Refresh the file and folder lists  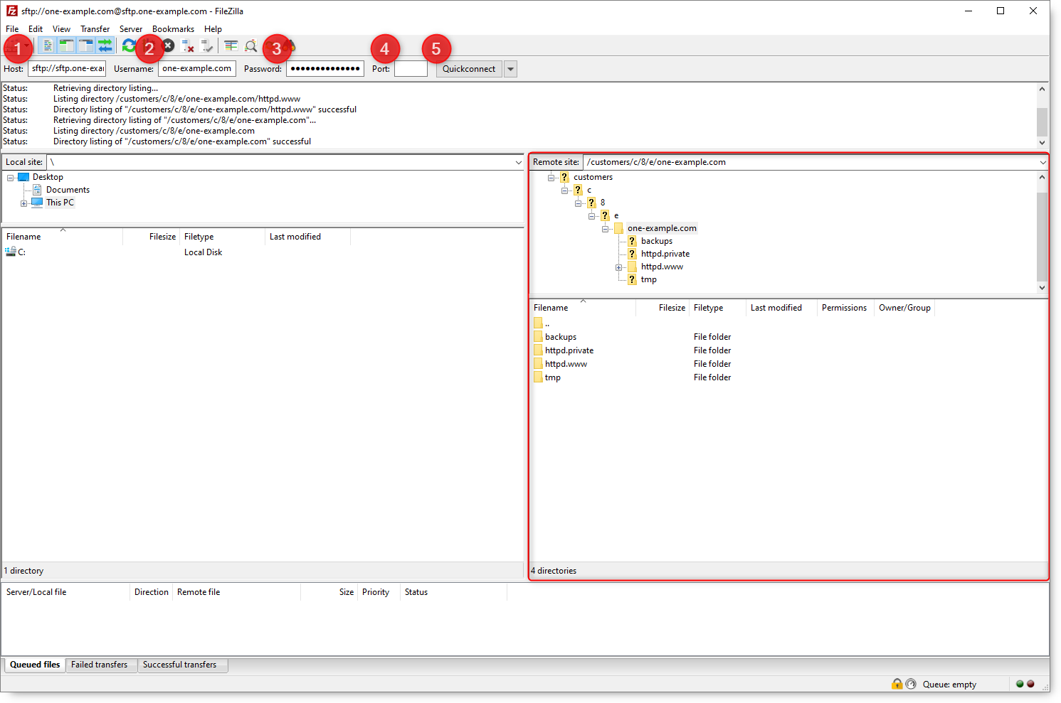tap(129, 45)
